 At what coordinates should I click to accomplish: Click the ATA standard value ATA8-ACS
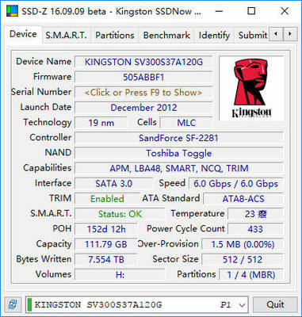pos(243,199)
